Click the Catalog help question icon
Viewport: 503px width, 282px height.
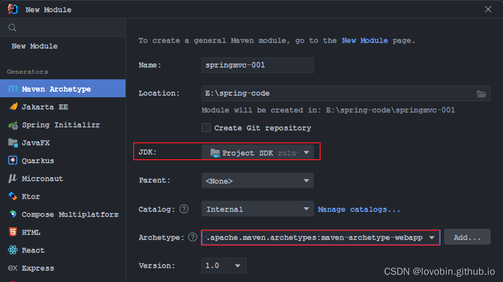pos(184,209)
